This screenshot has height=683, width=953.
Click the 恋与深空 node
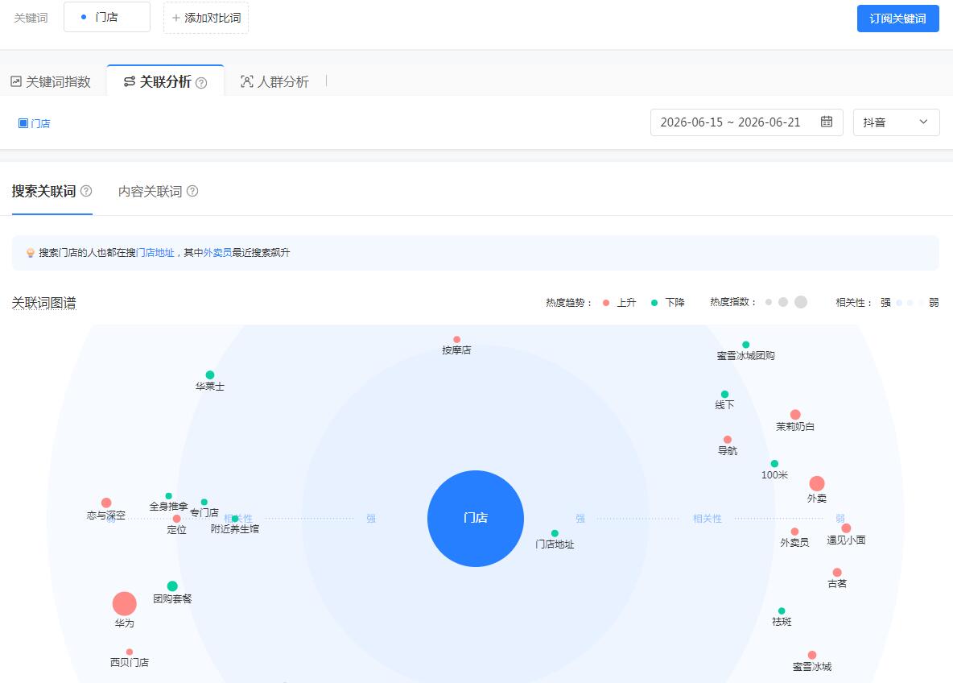click(x=106, y=503)
